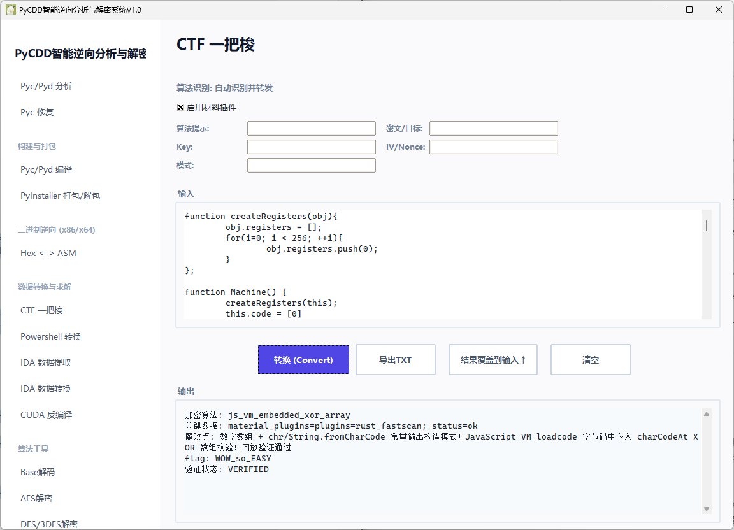
Task: Click into the 模式 input field
Action: tap(312, 165)
